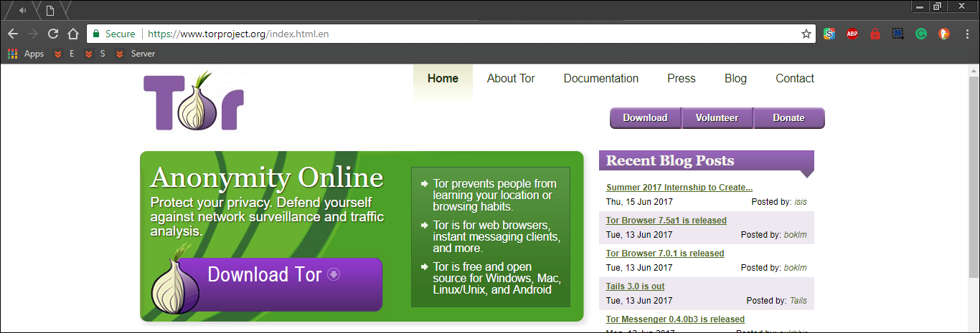Open the S bookmark
This screenshot has width=980, height=333.
(x=95, y=54)
